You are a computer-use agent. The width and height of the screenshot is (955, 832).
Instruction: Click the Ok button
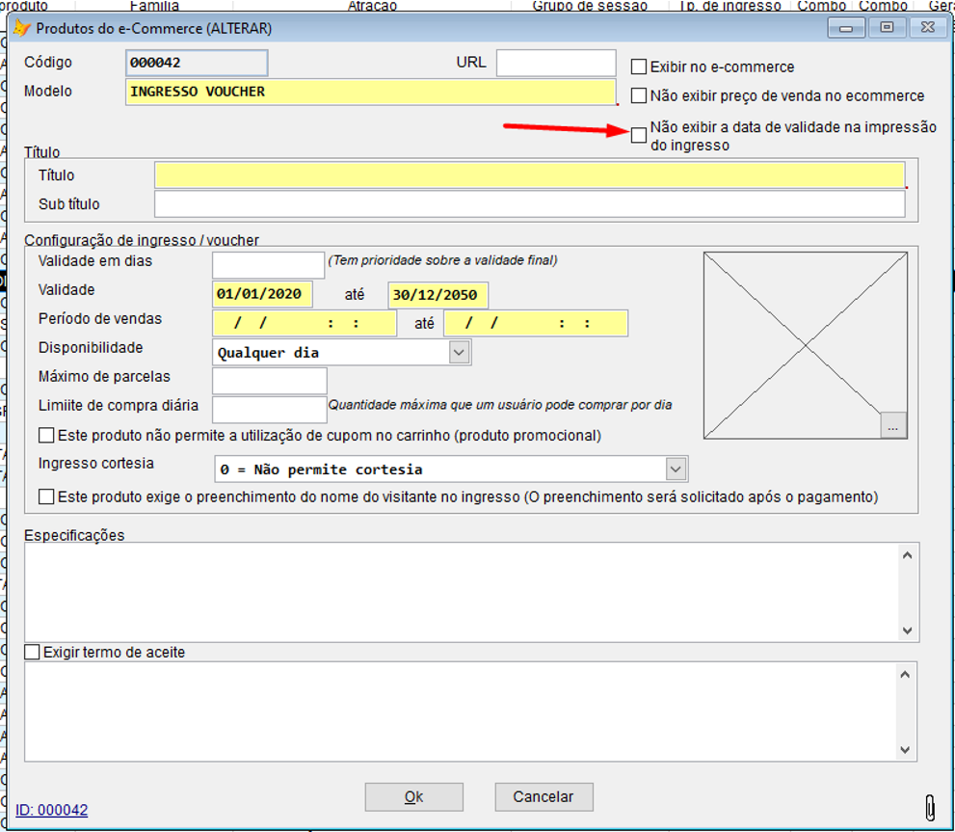click(413, 796)
